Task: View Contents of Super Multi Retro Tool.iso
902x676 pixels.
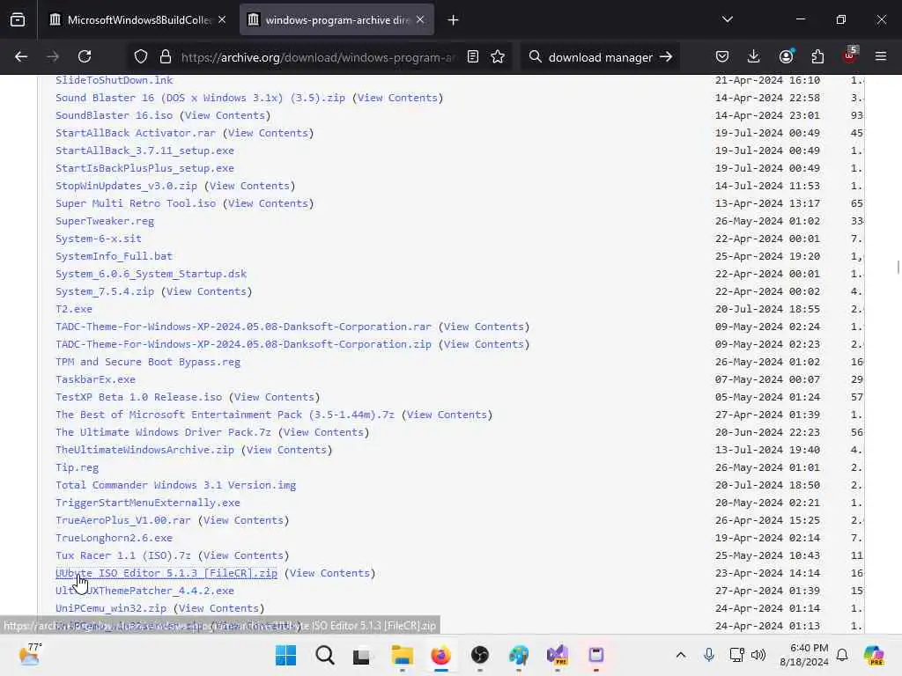Action: point(268,203)
